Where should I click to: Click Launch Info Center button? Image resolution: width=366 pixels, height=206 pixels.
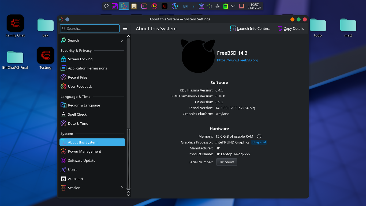(x=250, y=28)
